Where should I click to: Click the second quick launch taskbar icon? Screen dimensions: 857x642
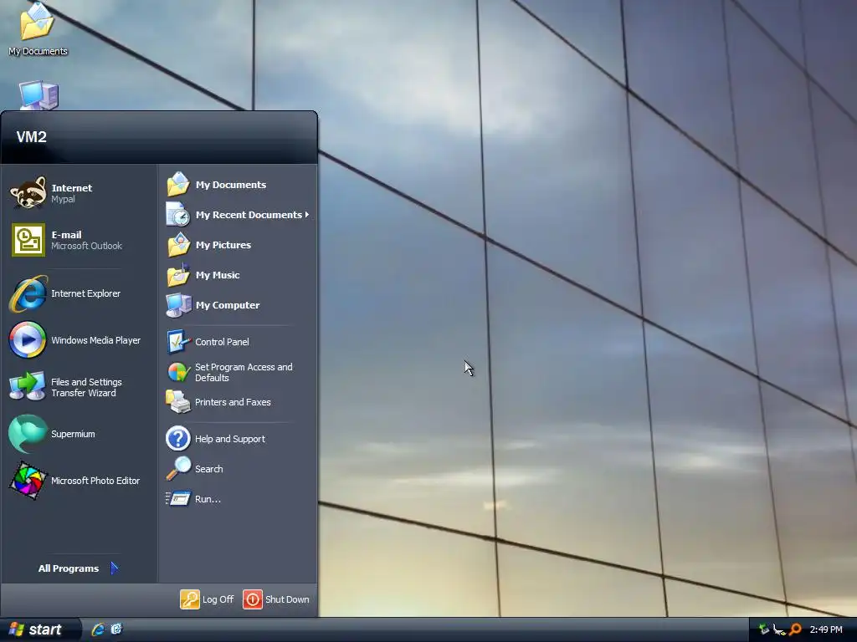click(x=116, y=629)
